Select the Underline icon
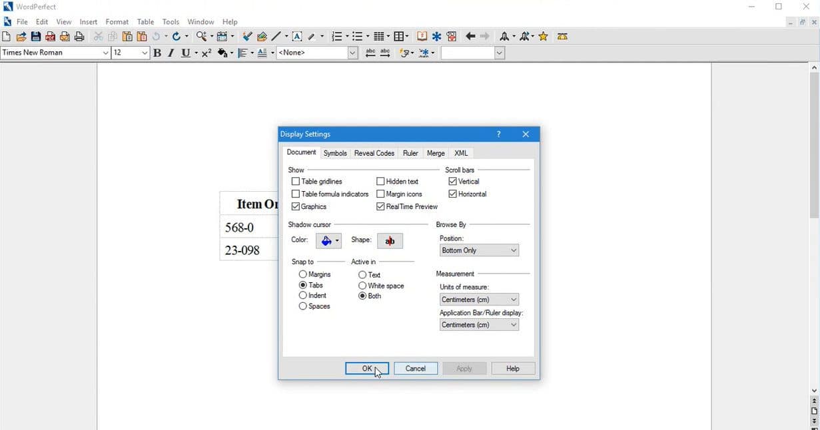Screen dimensions: 820x430 (186, 53)
